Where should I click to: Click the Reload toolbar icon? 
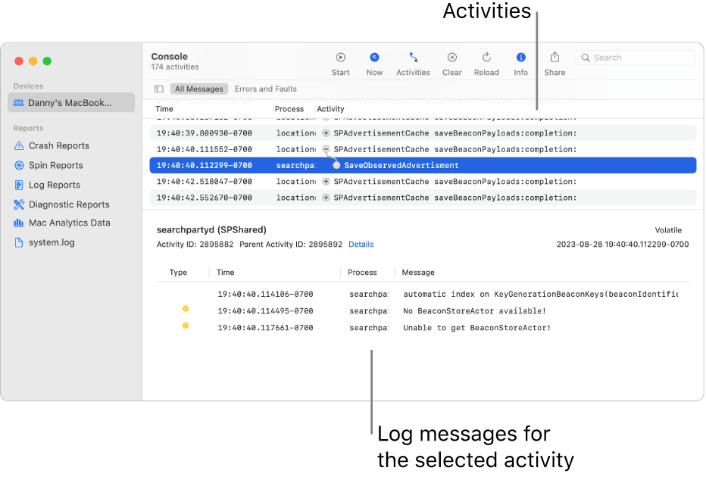486,58
